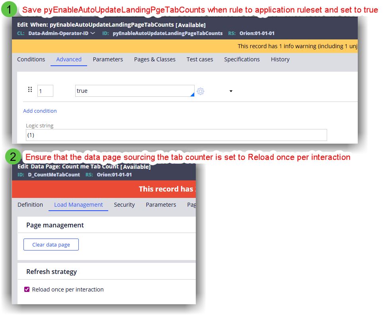This screenshot has width=388, height=315.
Task: Select the Load Management tab
Action: (x=78, y=205)
